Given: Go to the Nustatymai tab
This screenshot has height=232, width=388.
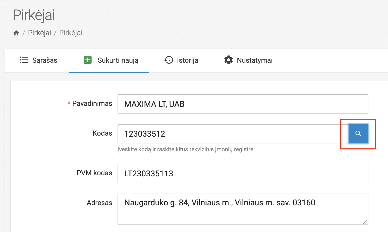Looking at the screenshot, I should tap(255, 60).
